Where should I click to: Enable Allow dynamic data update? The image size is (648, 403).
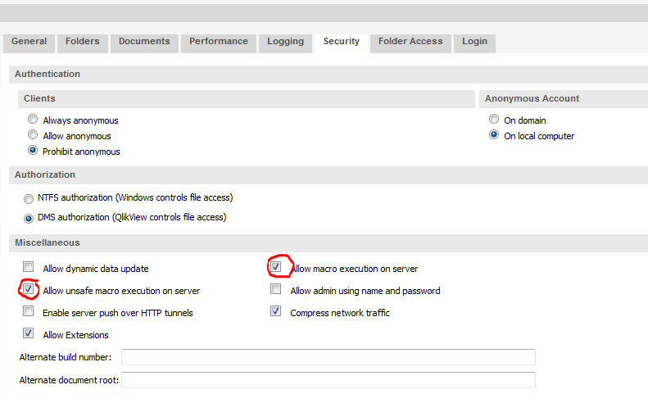click(x=29, y=268)
